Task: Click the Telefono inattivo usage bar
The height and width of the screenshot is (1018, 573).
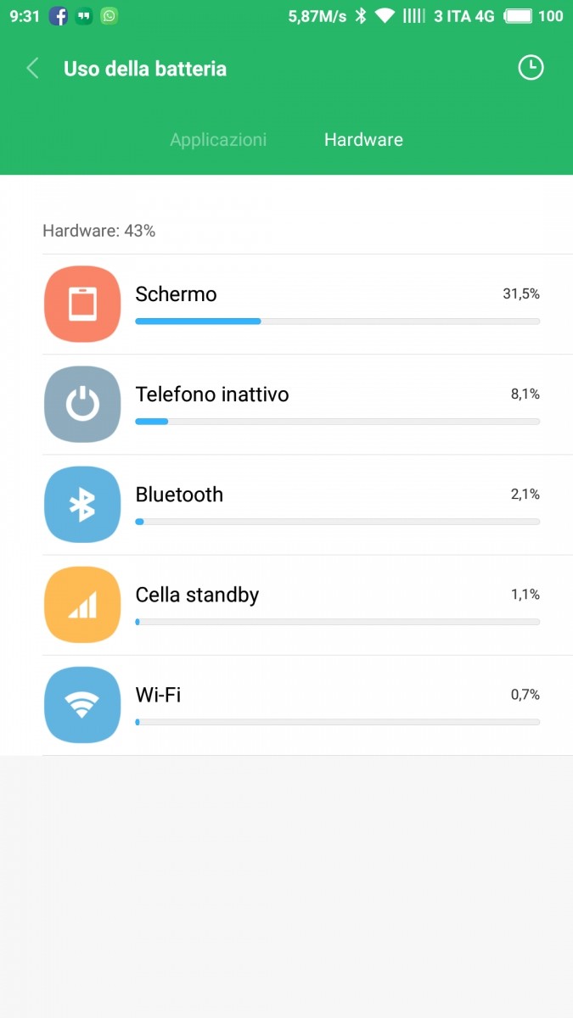Action: pos(337,422)
